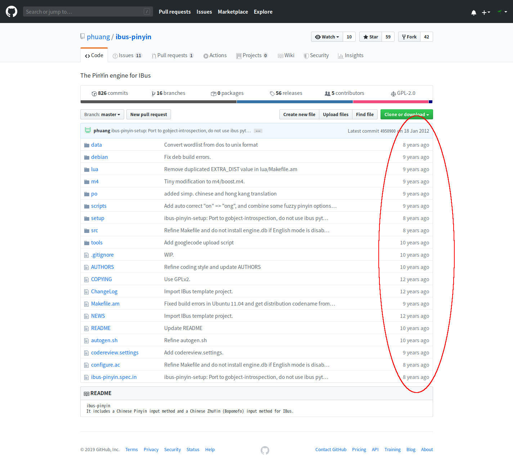Open Pull requests in top navigation
513x472 pixels.
(x=175, y=12)
